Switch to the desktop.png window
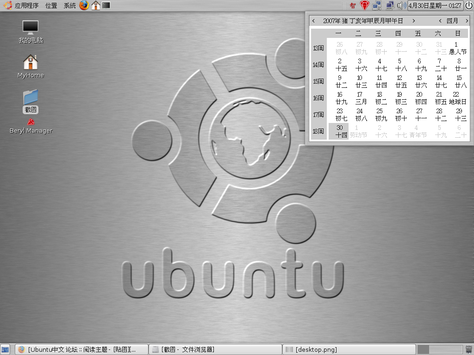 click(x=349, y=349)
